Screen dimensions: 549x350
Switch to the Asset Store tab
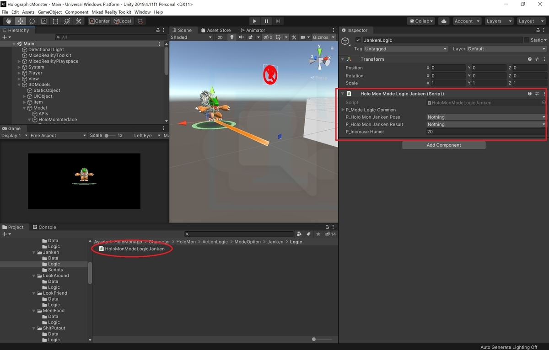(x=215, y=30)
